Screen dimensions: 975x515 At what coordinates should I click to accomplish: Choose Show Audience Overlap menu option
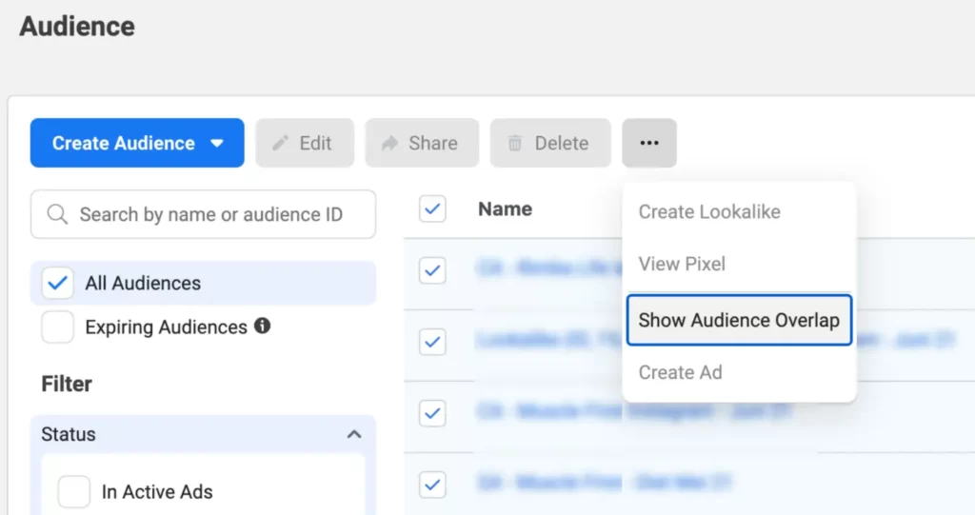[x=739, y=320]
